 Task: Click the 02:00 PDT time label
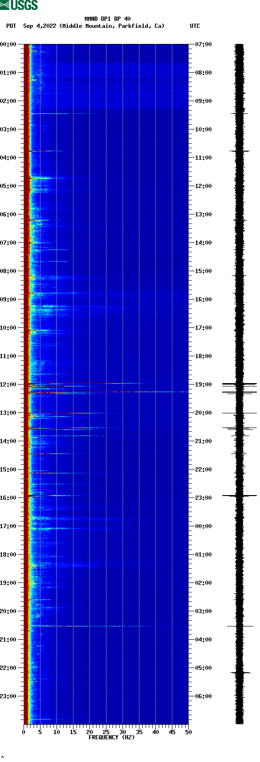tap(8, 101)
